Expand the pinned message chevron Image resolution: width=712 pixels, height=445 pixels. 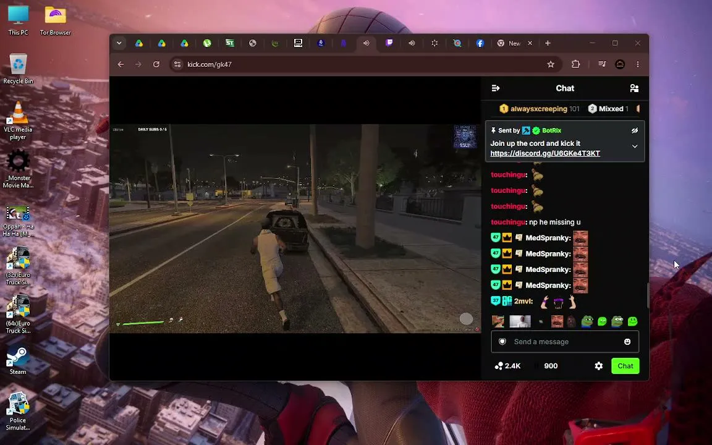[x=634, y=146]
